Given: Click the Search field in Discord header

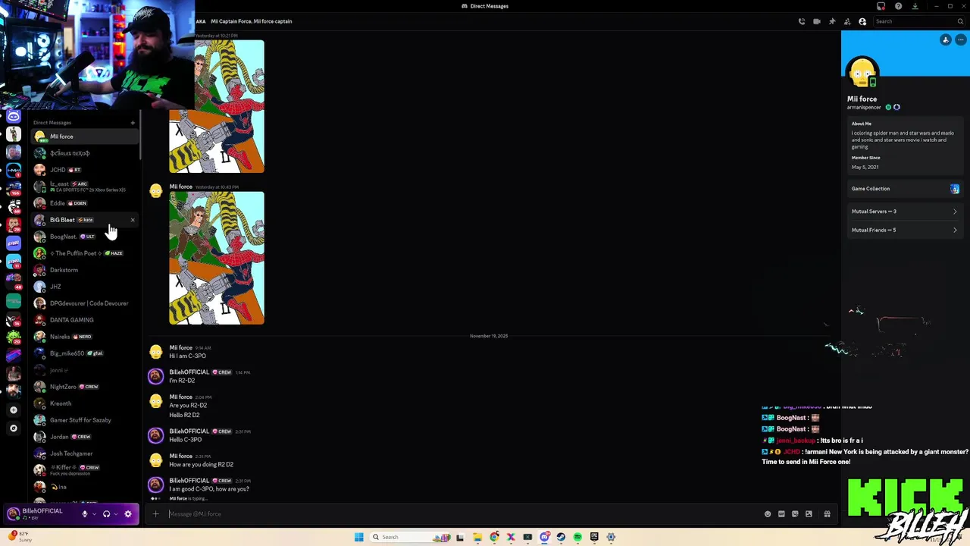Looking at the screenshot, I should pos(919,21).
